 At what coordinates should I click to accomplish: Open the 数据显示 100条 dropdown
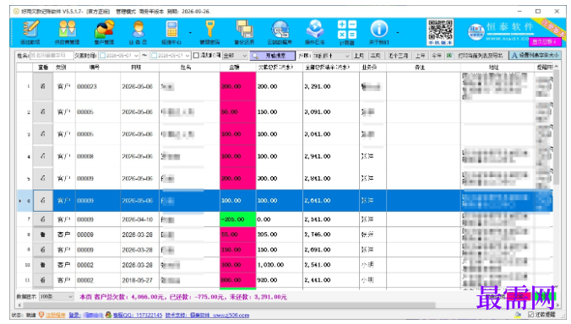click(56, 297)
